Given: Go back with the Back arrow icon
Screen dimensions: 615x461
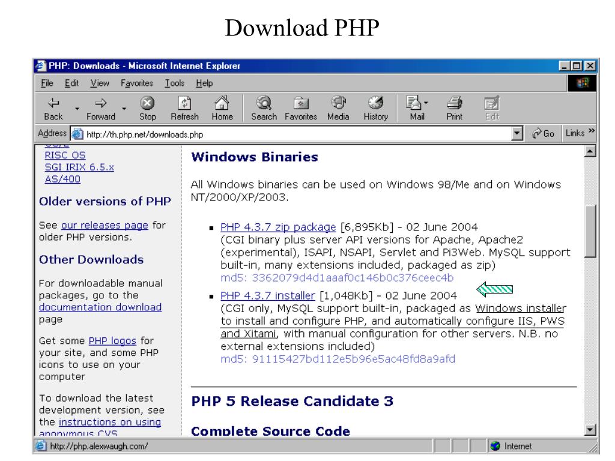Looking at the screenshot, I should pyautogui.click(x=53, y=103).
